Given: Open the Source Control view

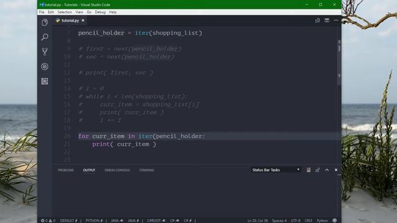Looking at the screenshot, I should [45, 51].
